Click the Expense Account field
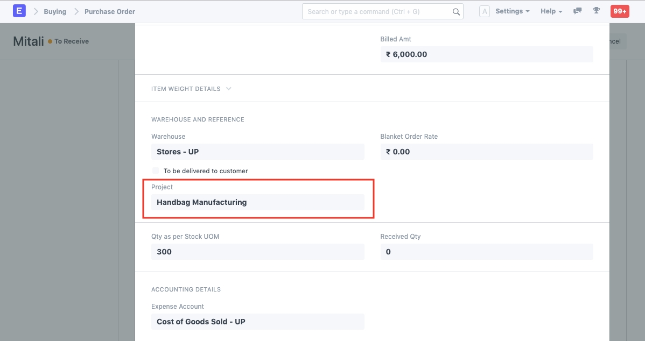Screen dimensions: 645x341 pyautogui.click(x=257, y=322)
